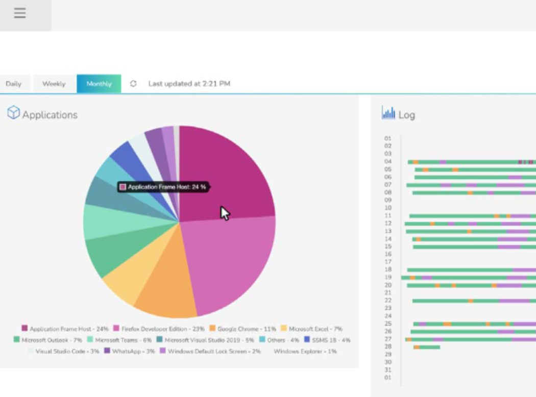Toggle Windows Explorer - 1% legend entry
This screenshot has height=397, width=536.
[301, 351]
